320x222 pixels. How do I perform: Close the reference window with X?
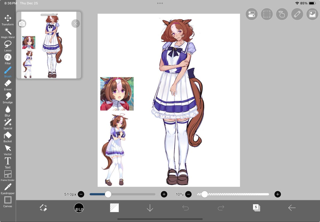75,24
